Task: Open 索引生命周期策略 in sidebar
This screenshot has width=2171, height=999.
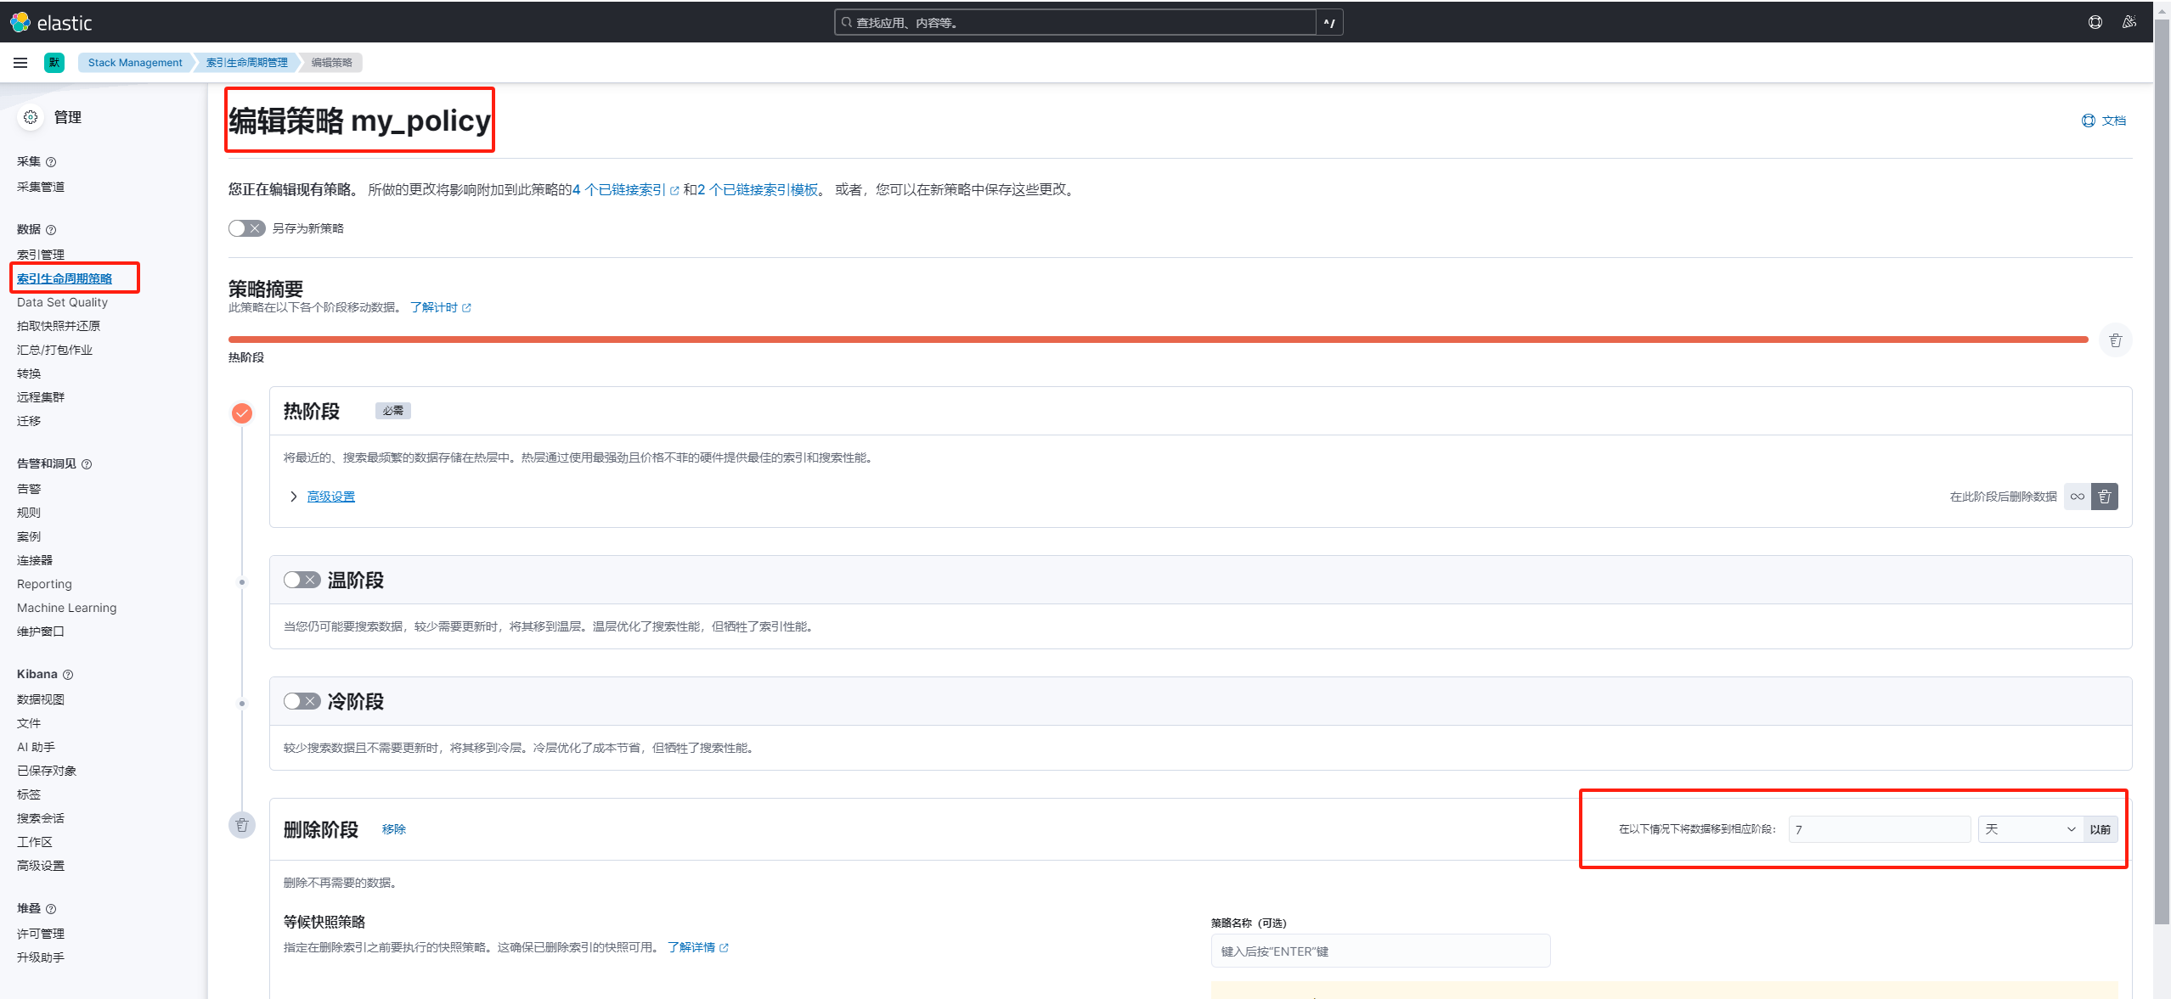Action: point(65,278)
